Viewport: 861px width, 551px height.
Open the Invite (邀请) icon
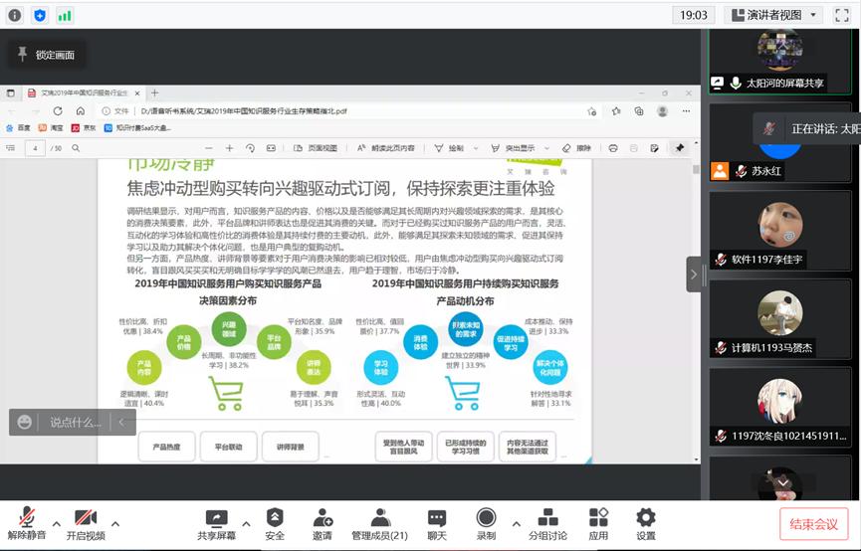click(x=323, y=524)
